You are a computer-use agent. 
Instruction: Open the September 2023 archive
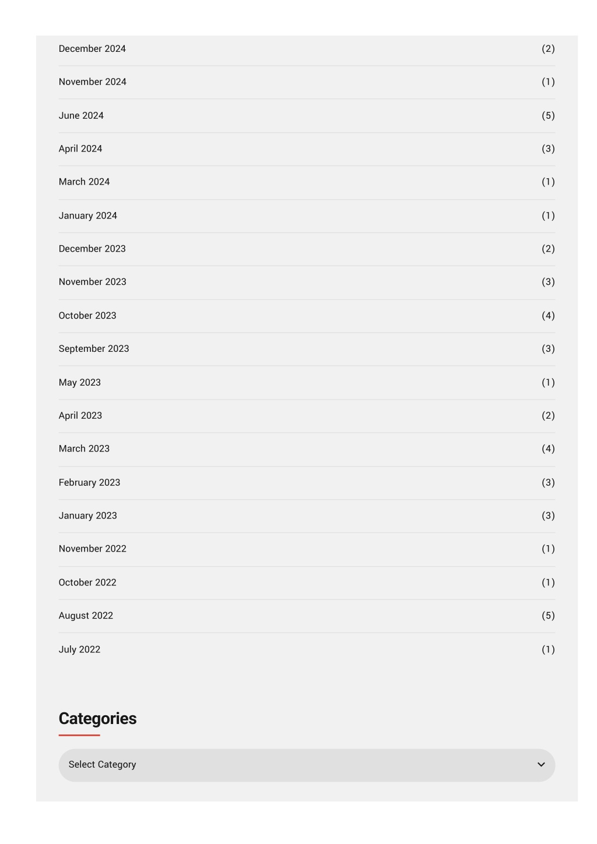click(x=94, y=349)
